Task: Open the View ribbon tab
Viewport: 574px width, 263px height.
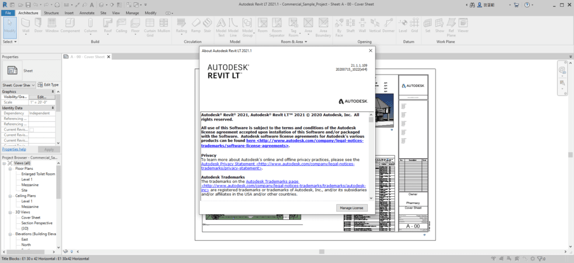Action: pyautogui.click(x=116, y=13)
